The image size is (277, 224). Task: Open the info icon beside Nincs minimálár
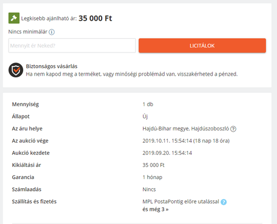51,32
